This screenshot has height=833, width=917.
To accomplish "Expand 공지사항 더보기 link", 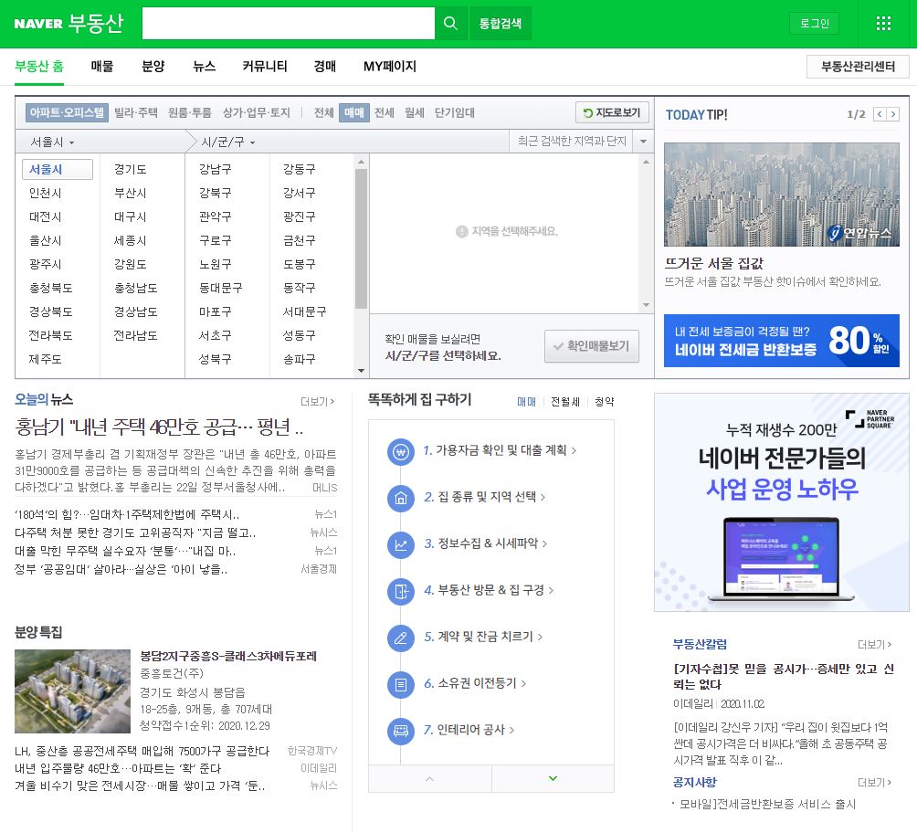I will 874,783.
